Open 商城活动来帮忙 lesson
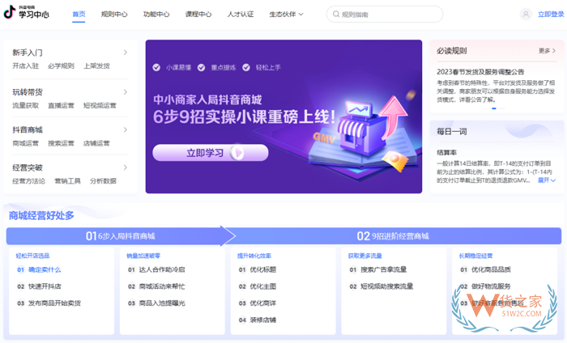567x343 pixels. tap(162, 286)
